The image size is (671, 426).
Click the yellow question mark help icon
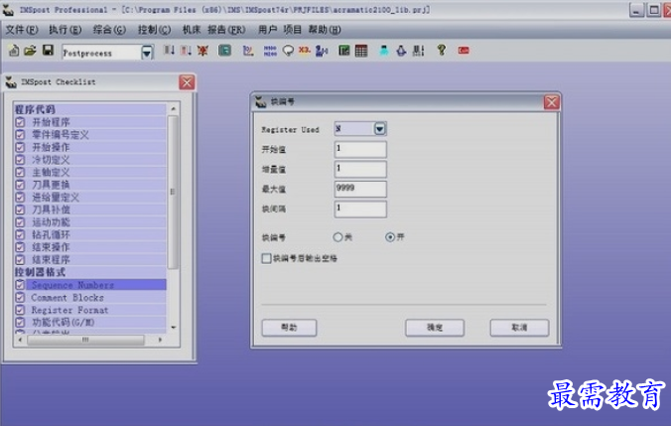[x=441, y=51]
